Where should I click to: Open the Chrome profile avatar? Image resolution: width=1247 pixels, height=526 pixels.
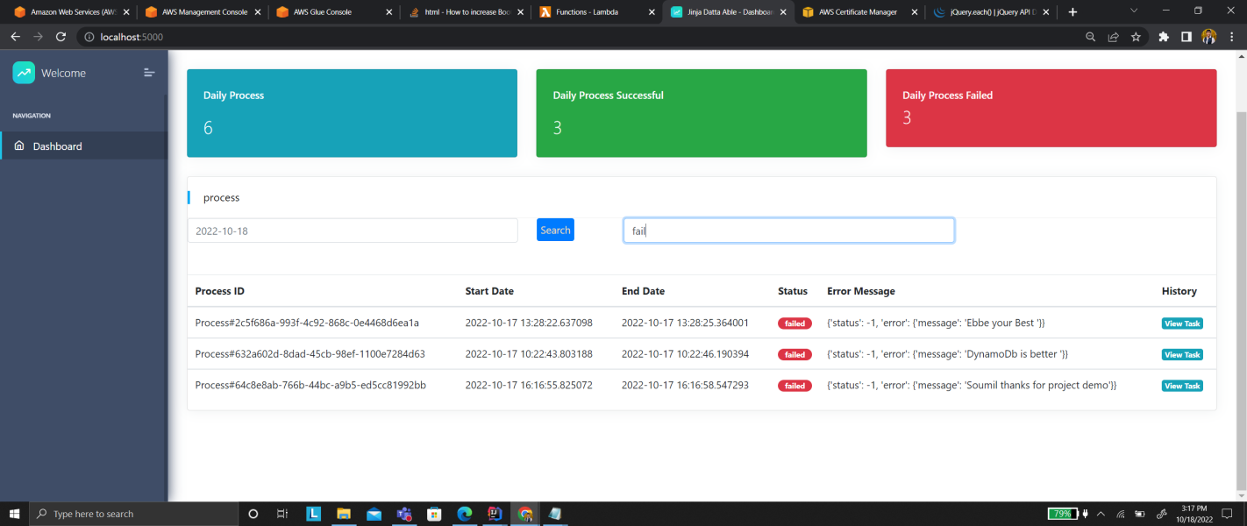tap(1209, 37)
